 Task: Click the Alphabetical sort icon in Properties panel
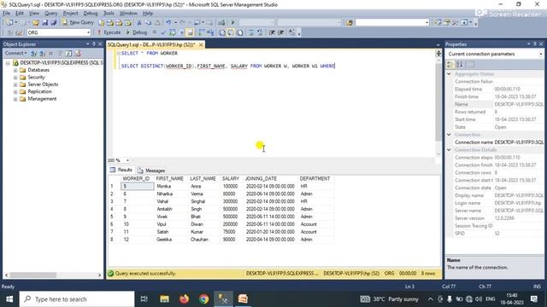460,65
